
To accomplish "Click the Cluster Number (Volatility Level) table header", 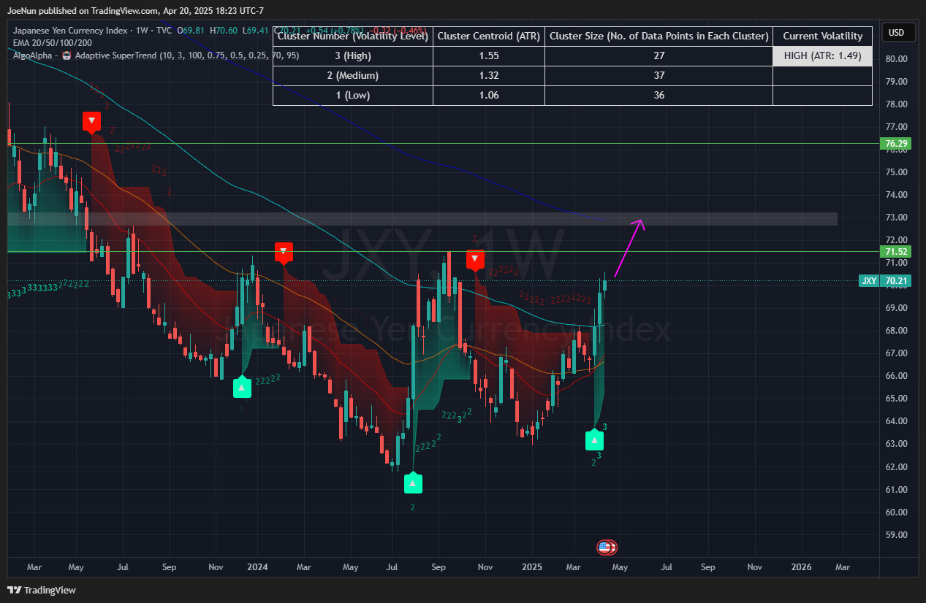I will [x=353, y=36].
